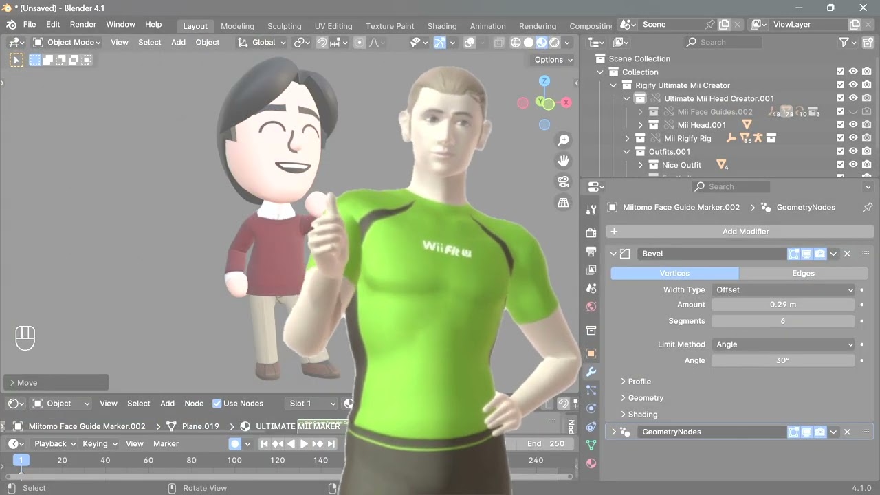880x495 pixels.
Task: Open the Modifiers wrench tab
Action: click(x=591, y=372)
